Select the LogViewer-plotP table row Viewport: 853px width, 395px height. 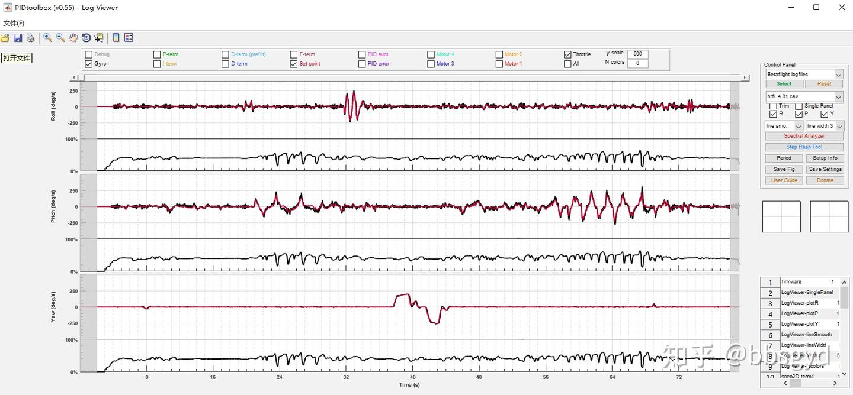(800, 313)
